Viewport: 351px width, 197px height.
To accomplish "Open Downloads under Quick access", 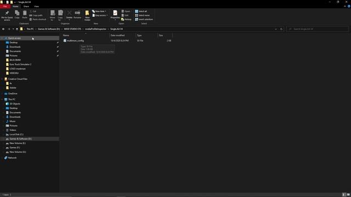I will pos(15,47).
